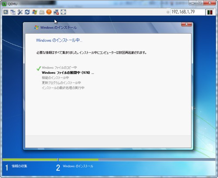Click the '情報の収集' stage label
The image size is (218, 178).
19,166
